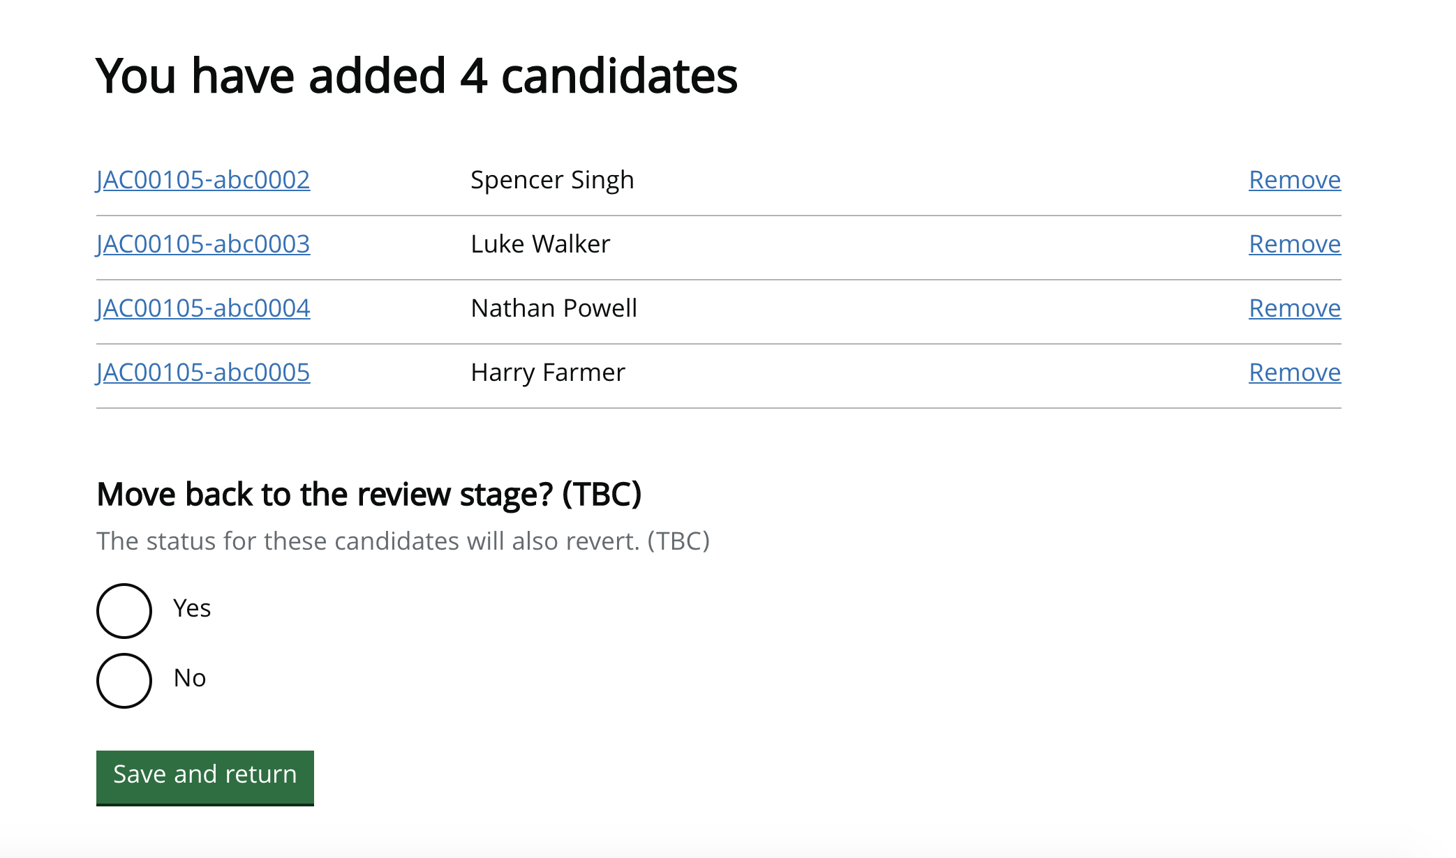Remove Luke Walker from the list
This screenshot has height=858, width=1456.
pos(1295,244)
